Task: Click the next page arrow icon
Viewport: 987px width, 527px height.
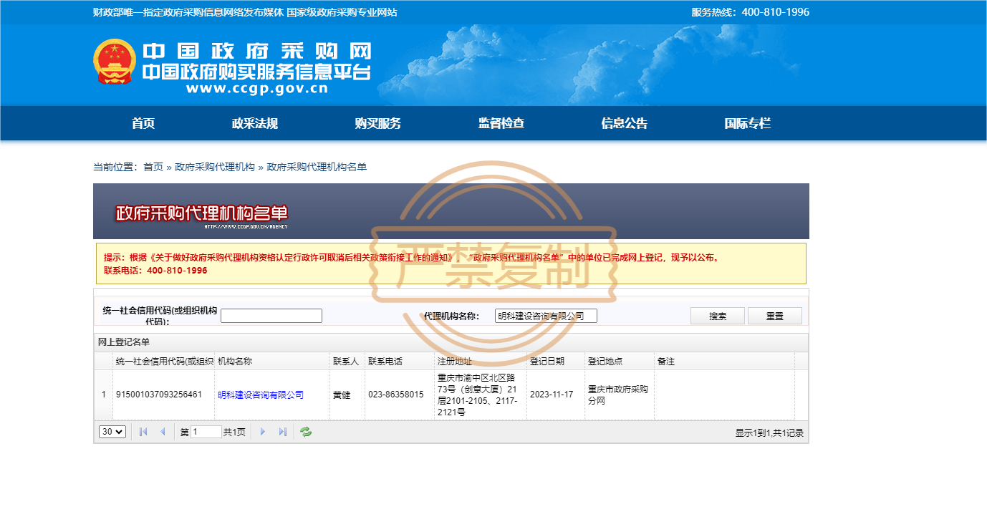Action: tap(263, 432)
